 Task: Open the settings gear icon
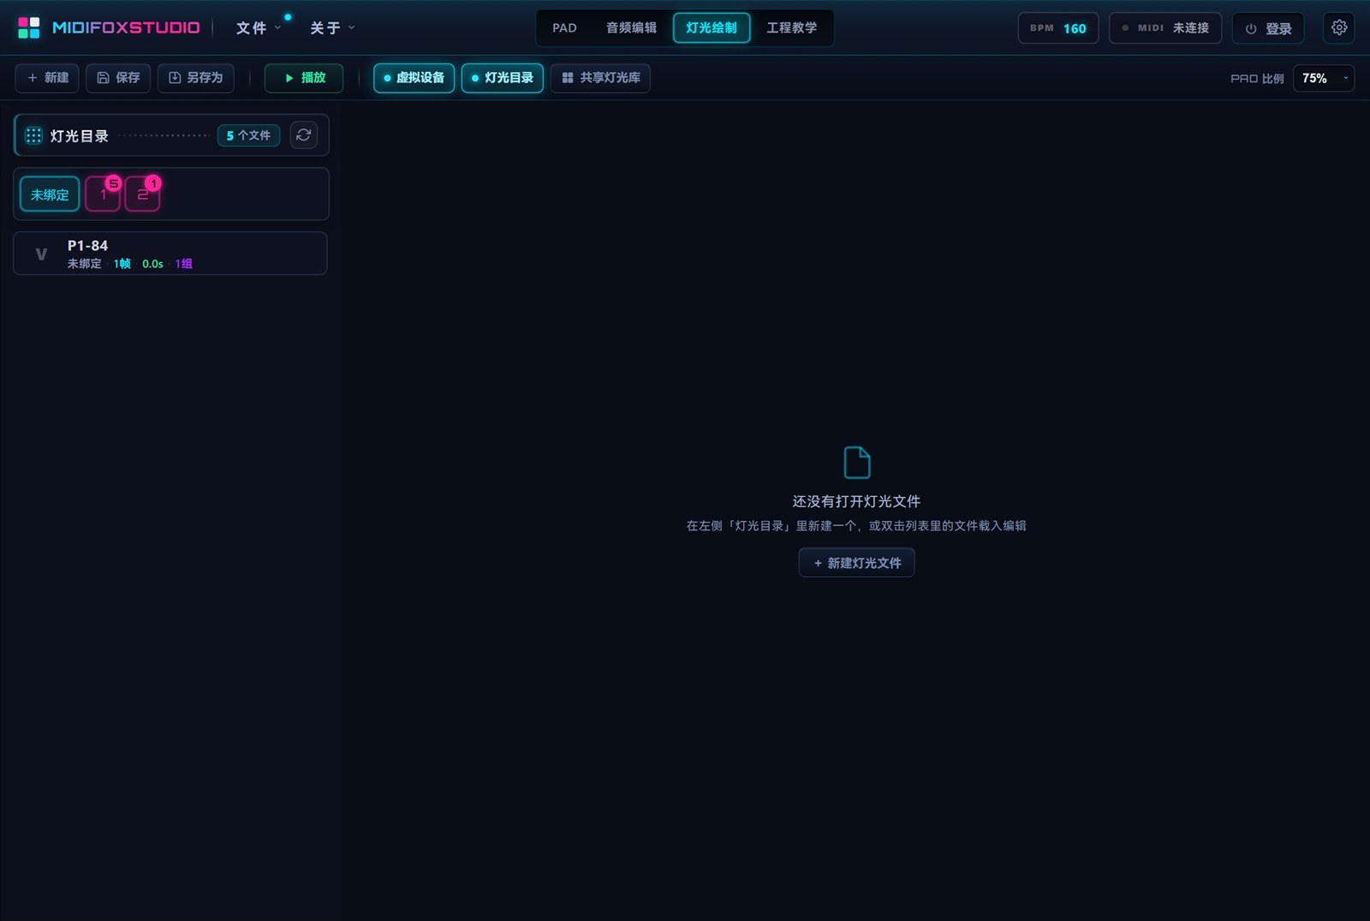point(1339,27)
